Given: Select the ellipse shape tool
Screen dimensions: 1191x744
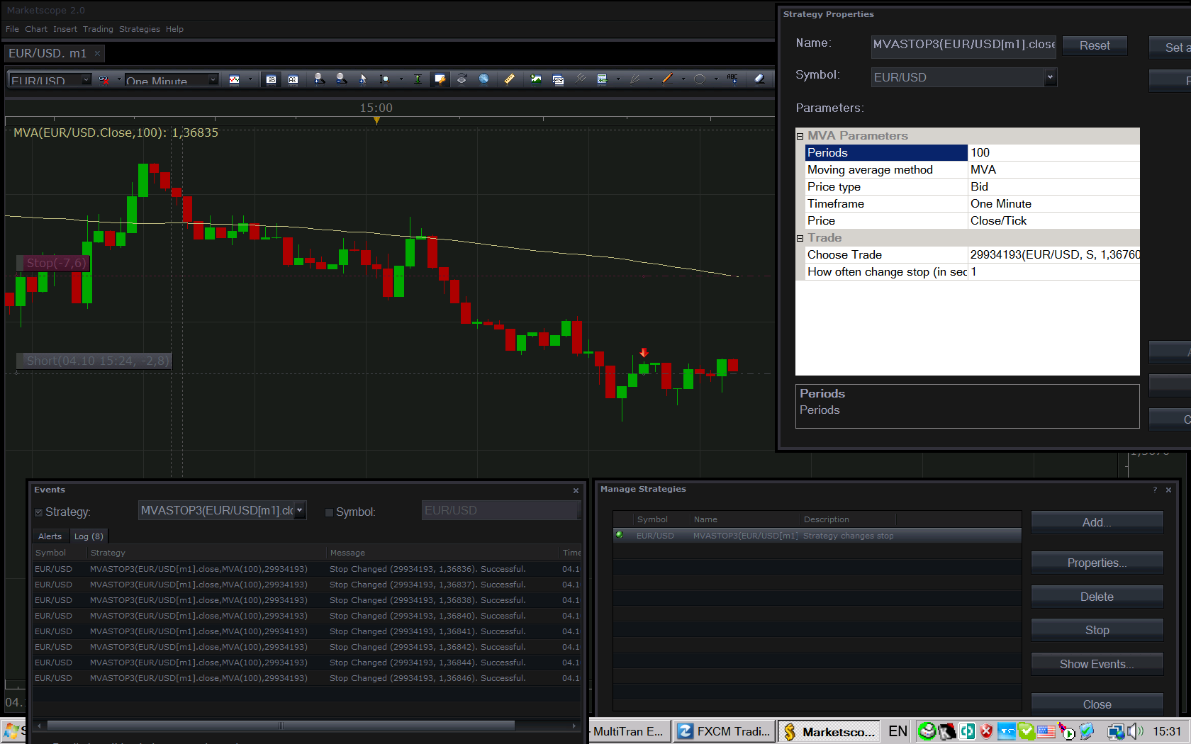Looking at the screenshot, I should 700,79.
